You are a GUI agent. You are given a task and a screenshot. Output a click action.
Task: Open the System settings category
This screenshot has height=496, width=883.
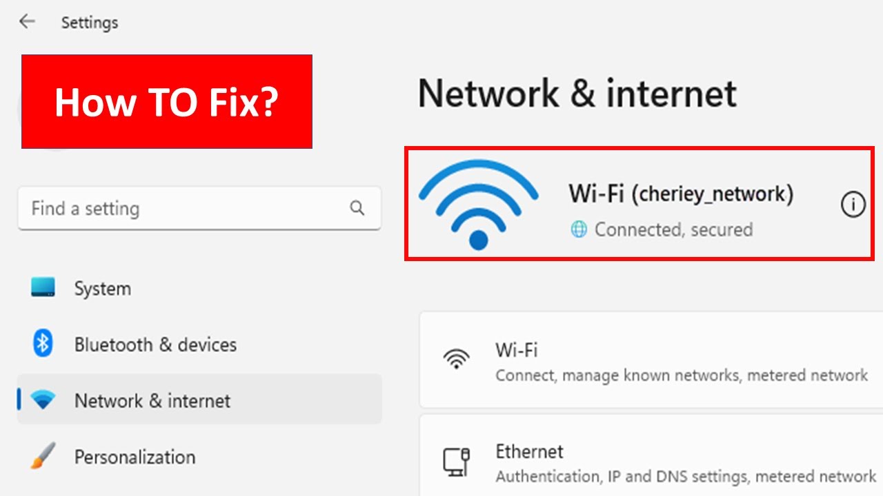tap(102, 289)
